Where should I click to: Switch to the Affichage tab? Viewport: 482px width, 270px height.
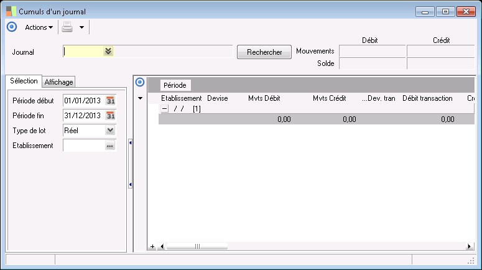tap(58, 82)
